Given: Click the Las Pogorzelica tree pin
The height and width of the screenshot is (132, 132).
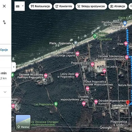Looking at the screenshot, I should 56,104.
